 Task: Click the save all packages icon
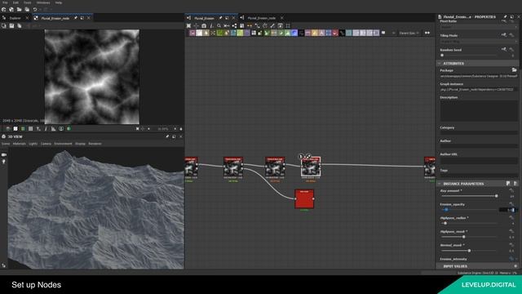click(27, 10)
